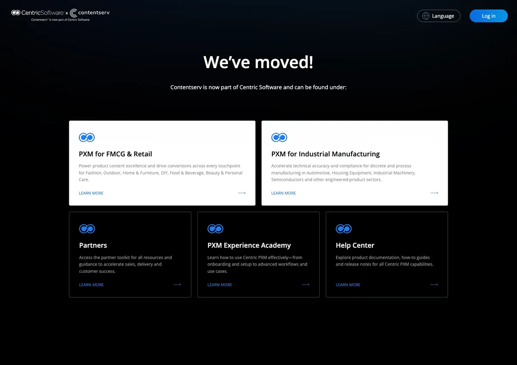Click the arrow icon on PXM Experience Academy card

(x=305, y=285)
